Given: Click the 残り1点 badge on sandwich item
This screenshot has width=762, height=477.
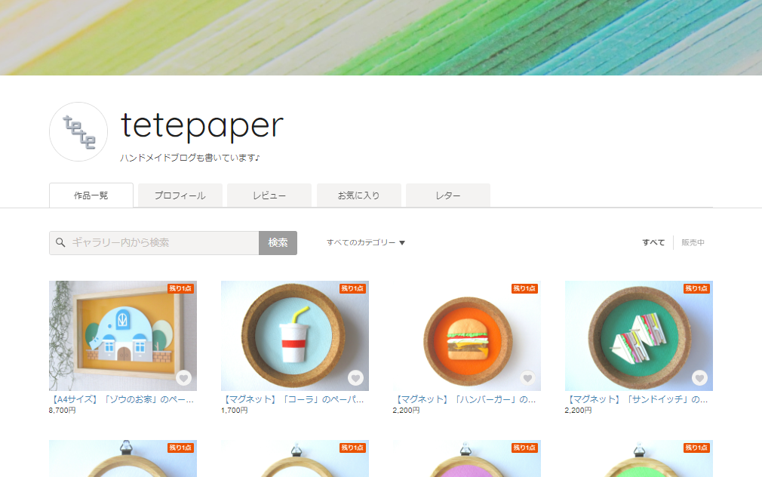Looking at the screenshot, I should point(696,288).
